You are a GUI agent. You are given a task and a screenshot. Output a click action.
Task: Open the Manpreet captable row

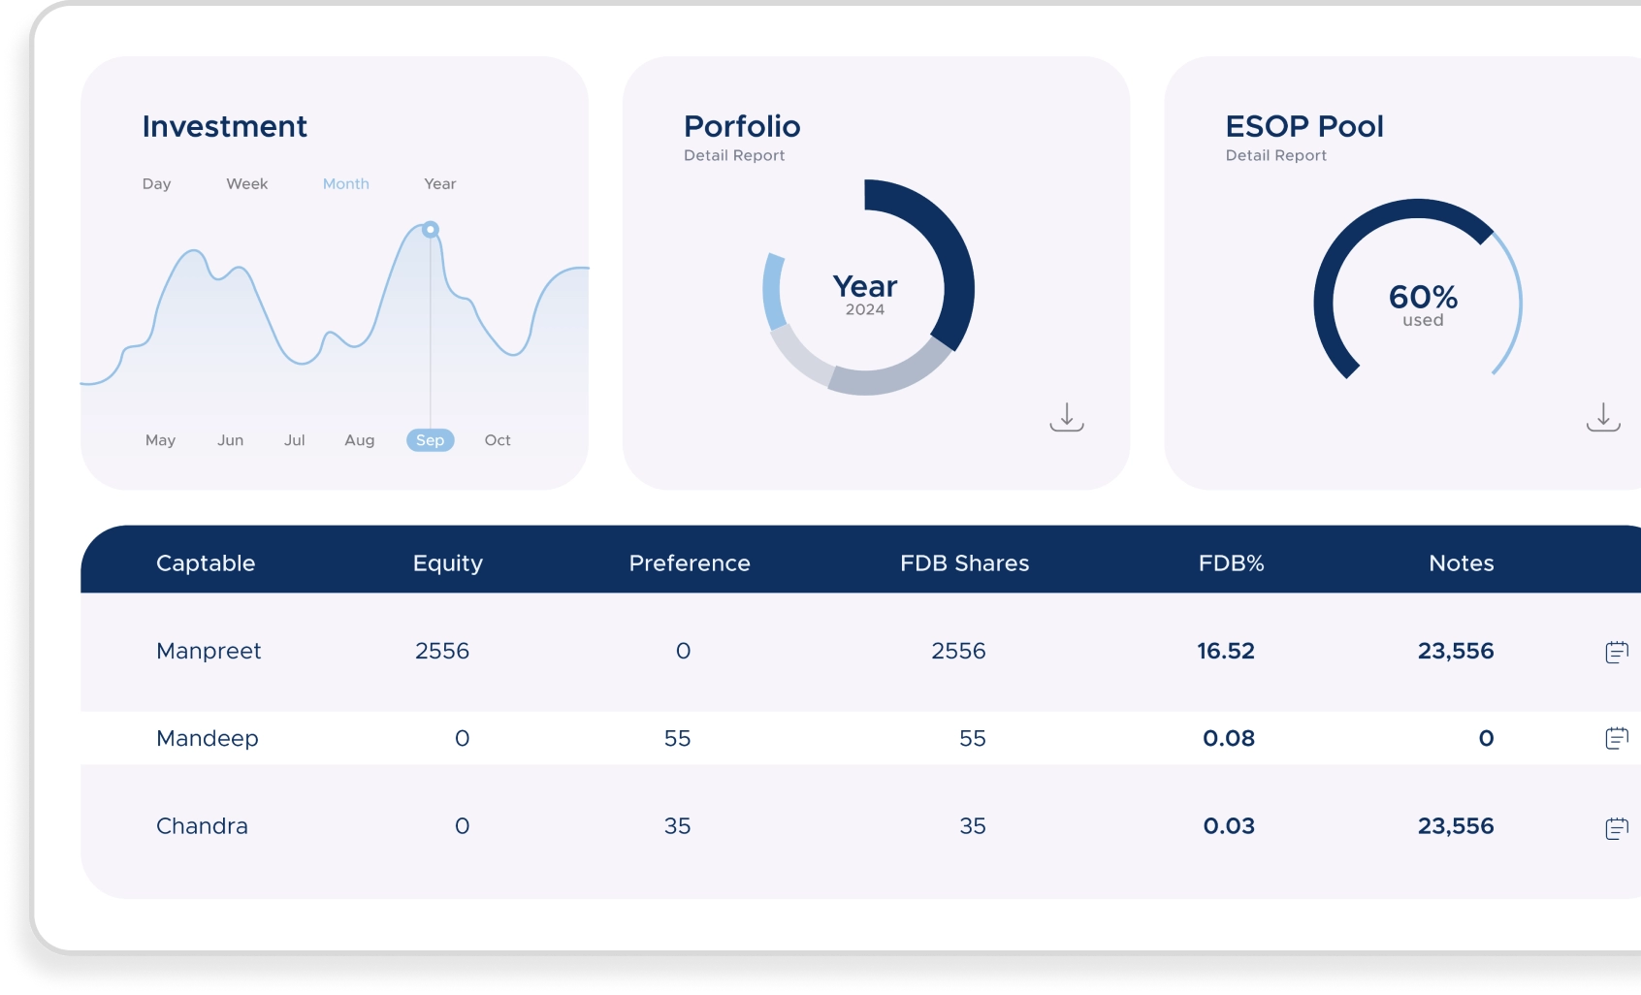(x=209, y=652)
